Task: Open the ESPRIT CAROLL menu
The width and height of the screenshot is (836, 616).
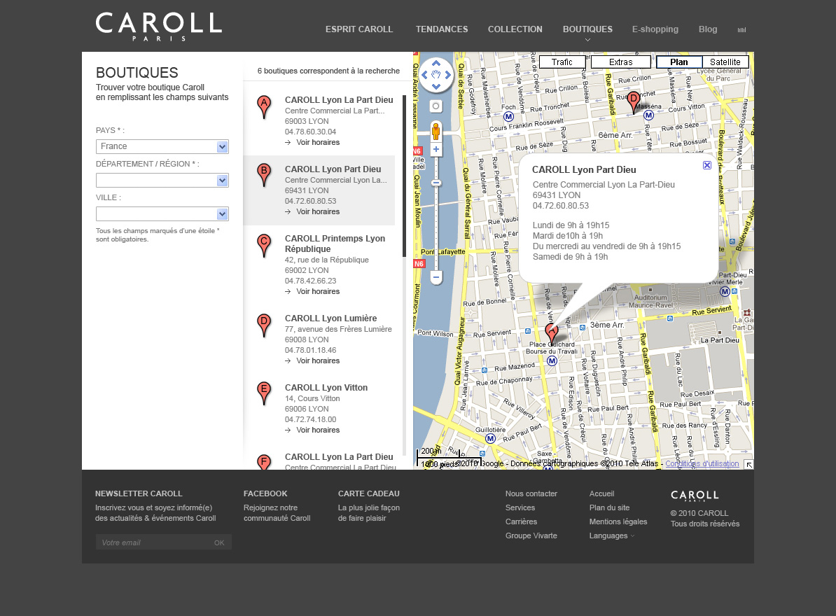Action: coord(359,29)
